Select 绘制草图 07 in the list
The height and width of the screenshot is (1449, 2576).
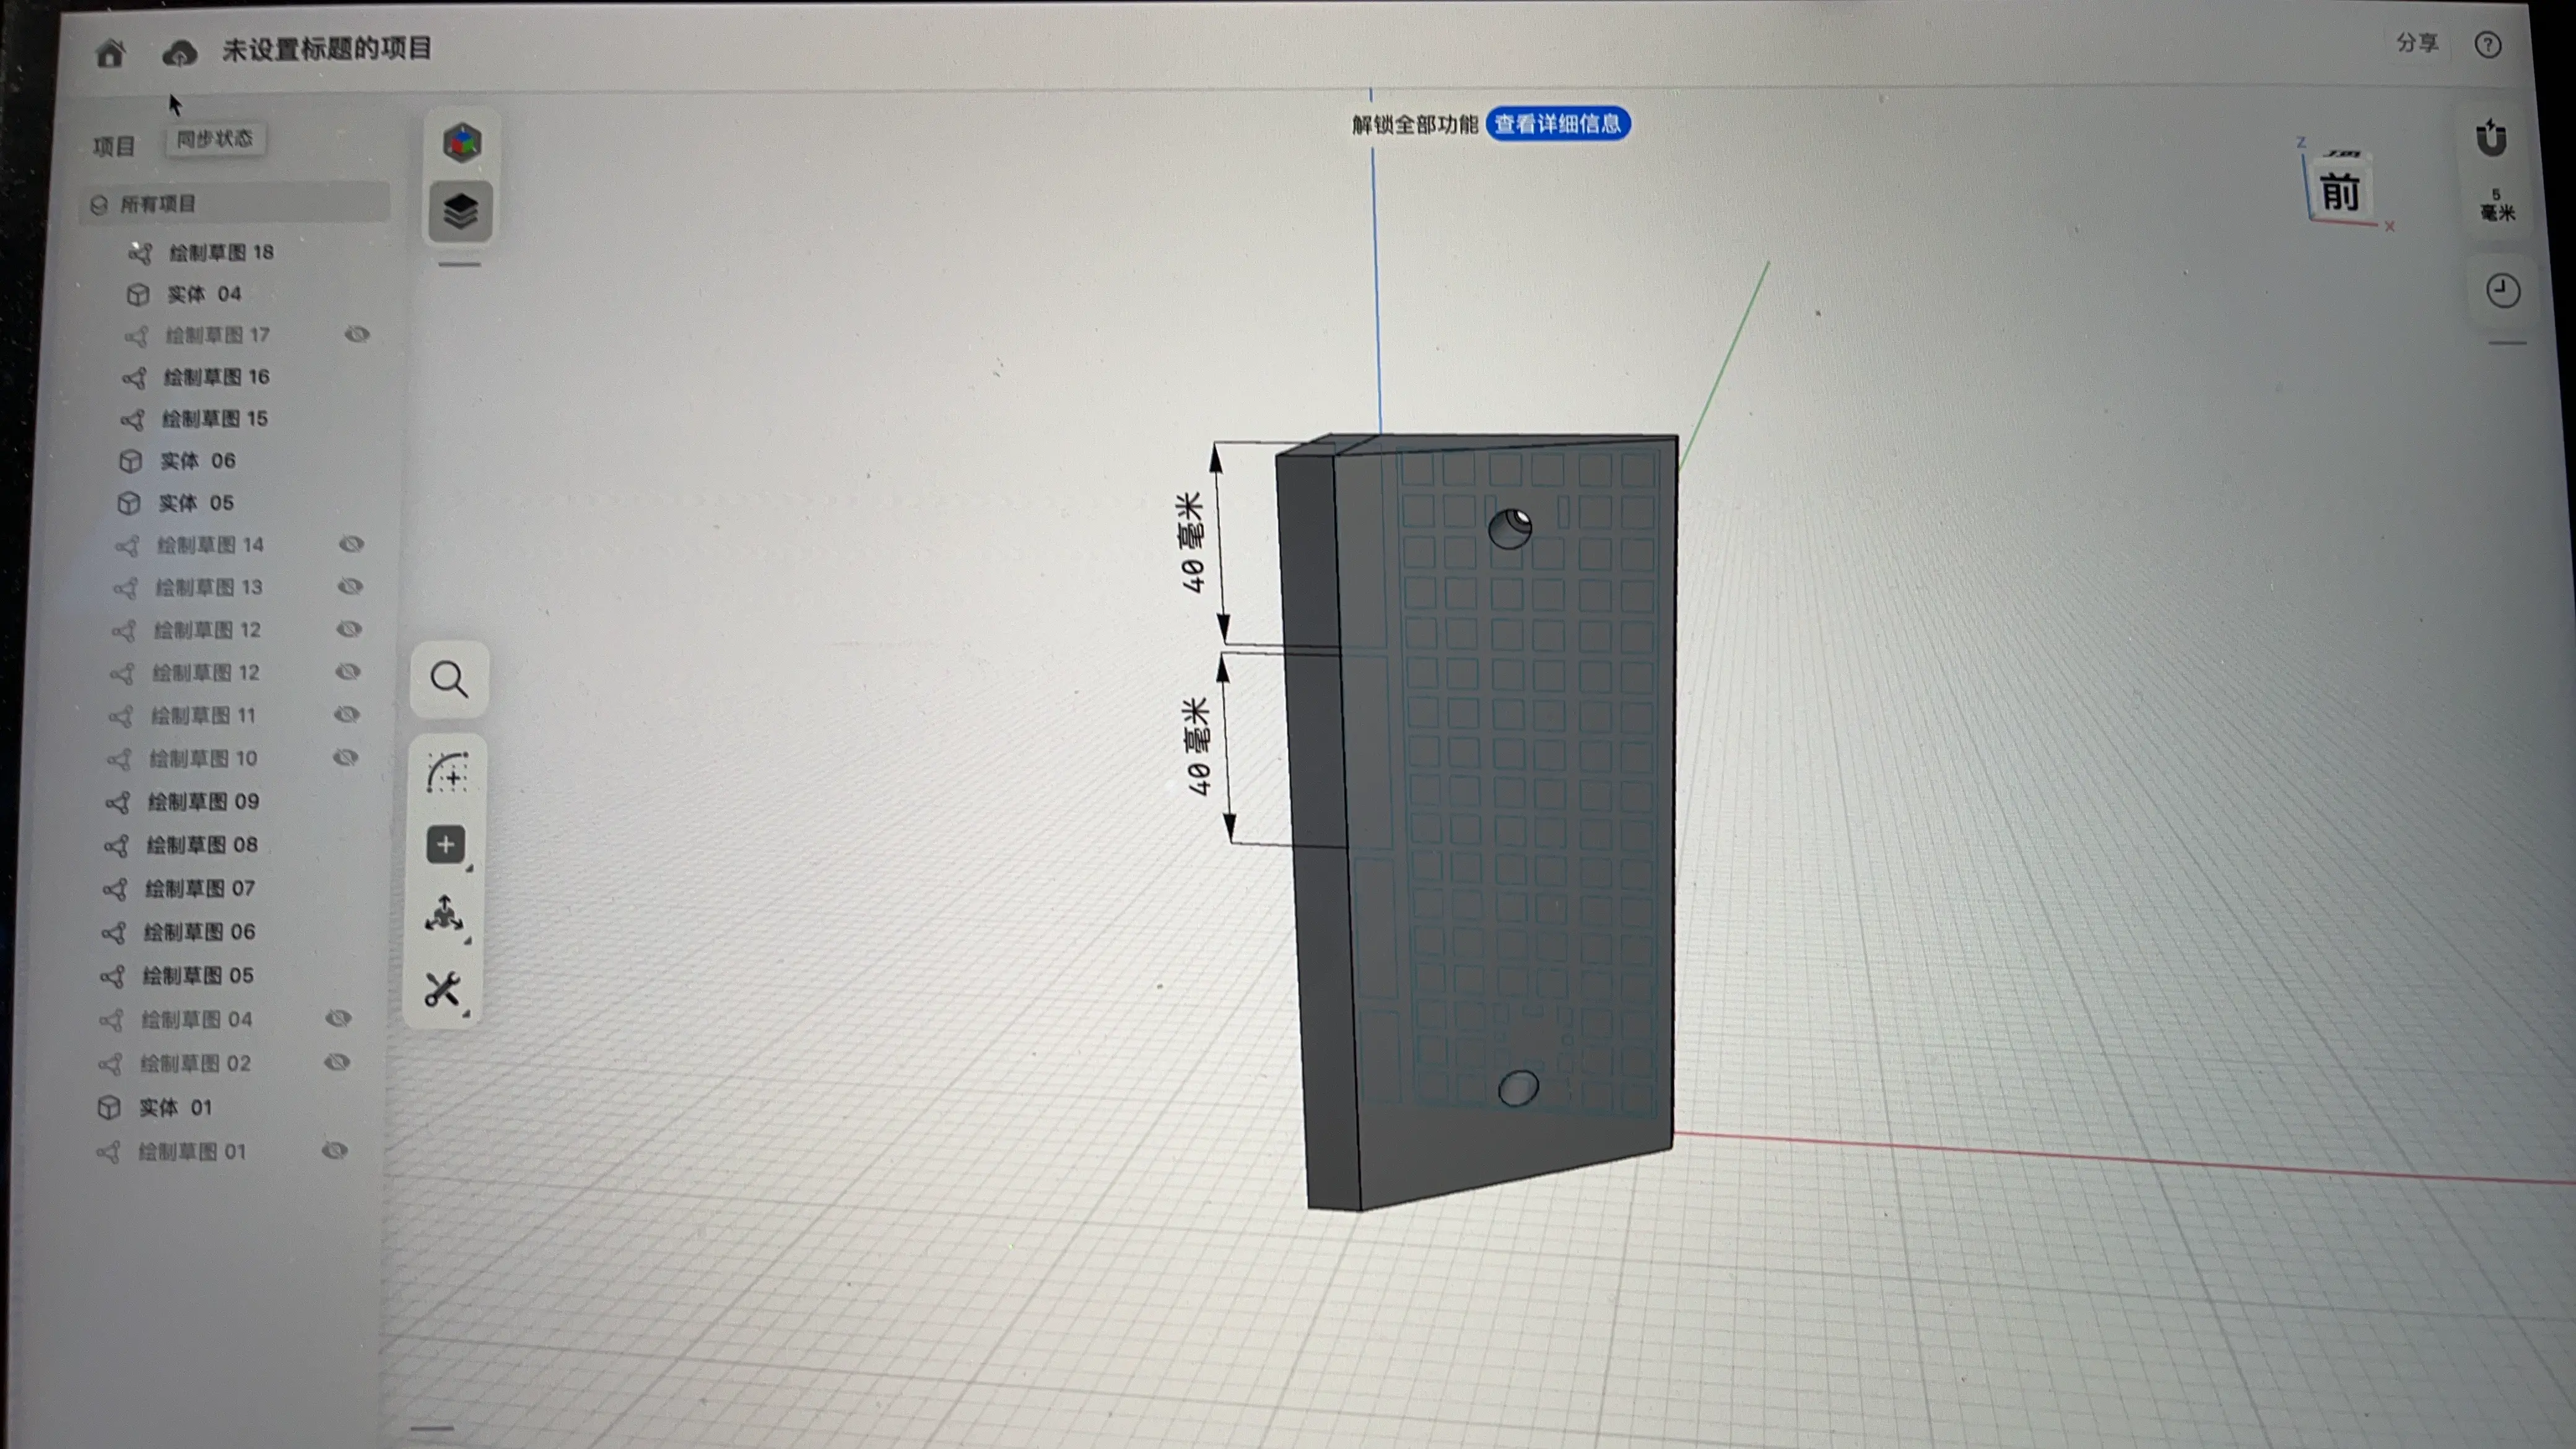pyautogui.click(x=200, y=889)
